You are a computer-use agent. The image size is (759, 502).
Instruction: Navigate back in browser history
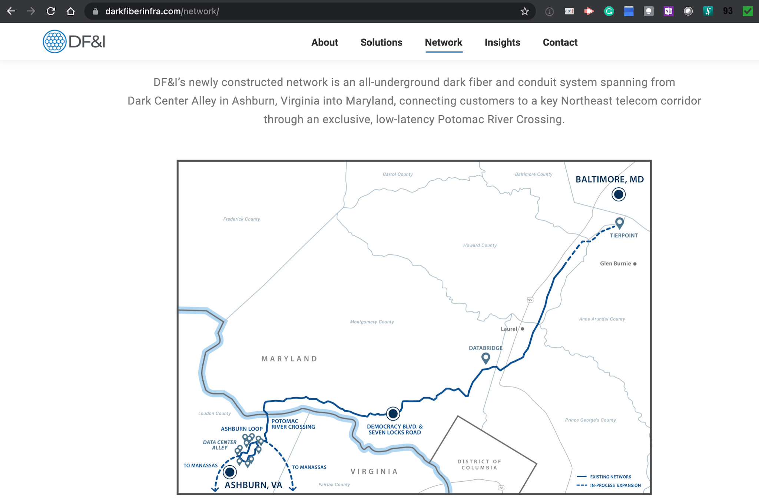(x=11, y=11)
